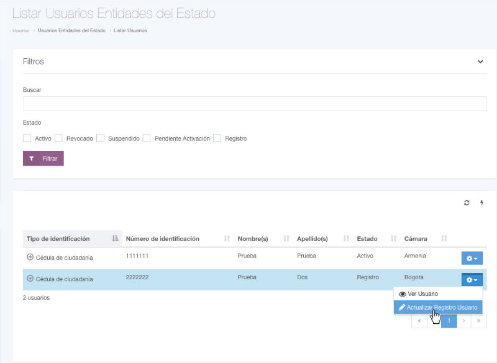Expand row details for 1111111 user

click(x=30, y=256)
